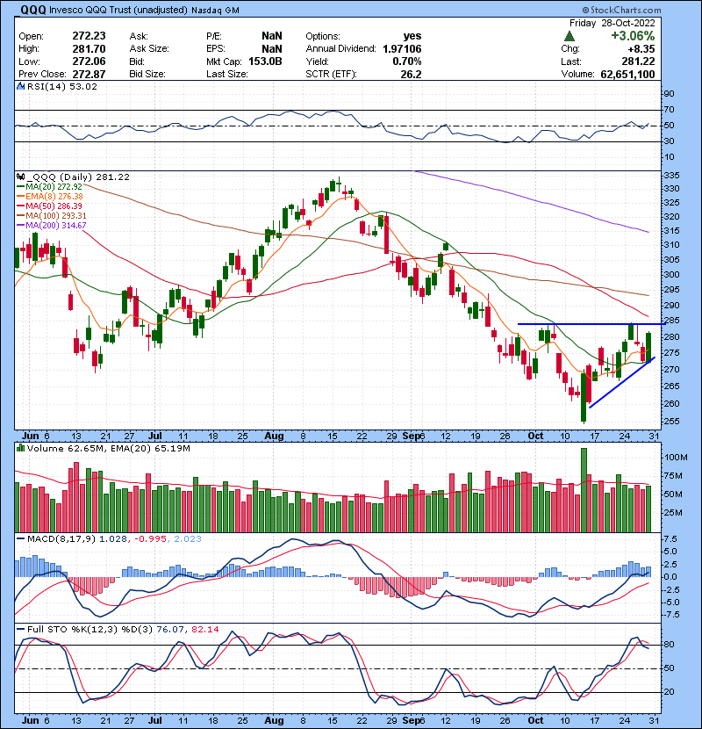Image resolution: width=702 pixels, height=729 pixels.
Task: Click the +3.06% percent change
Action: click(x=633, y=36)
